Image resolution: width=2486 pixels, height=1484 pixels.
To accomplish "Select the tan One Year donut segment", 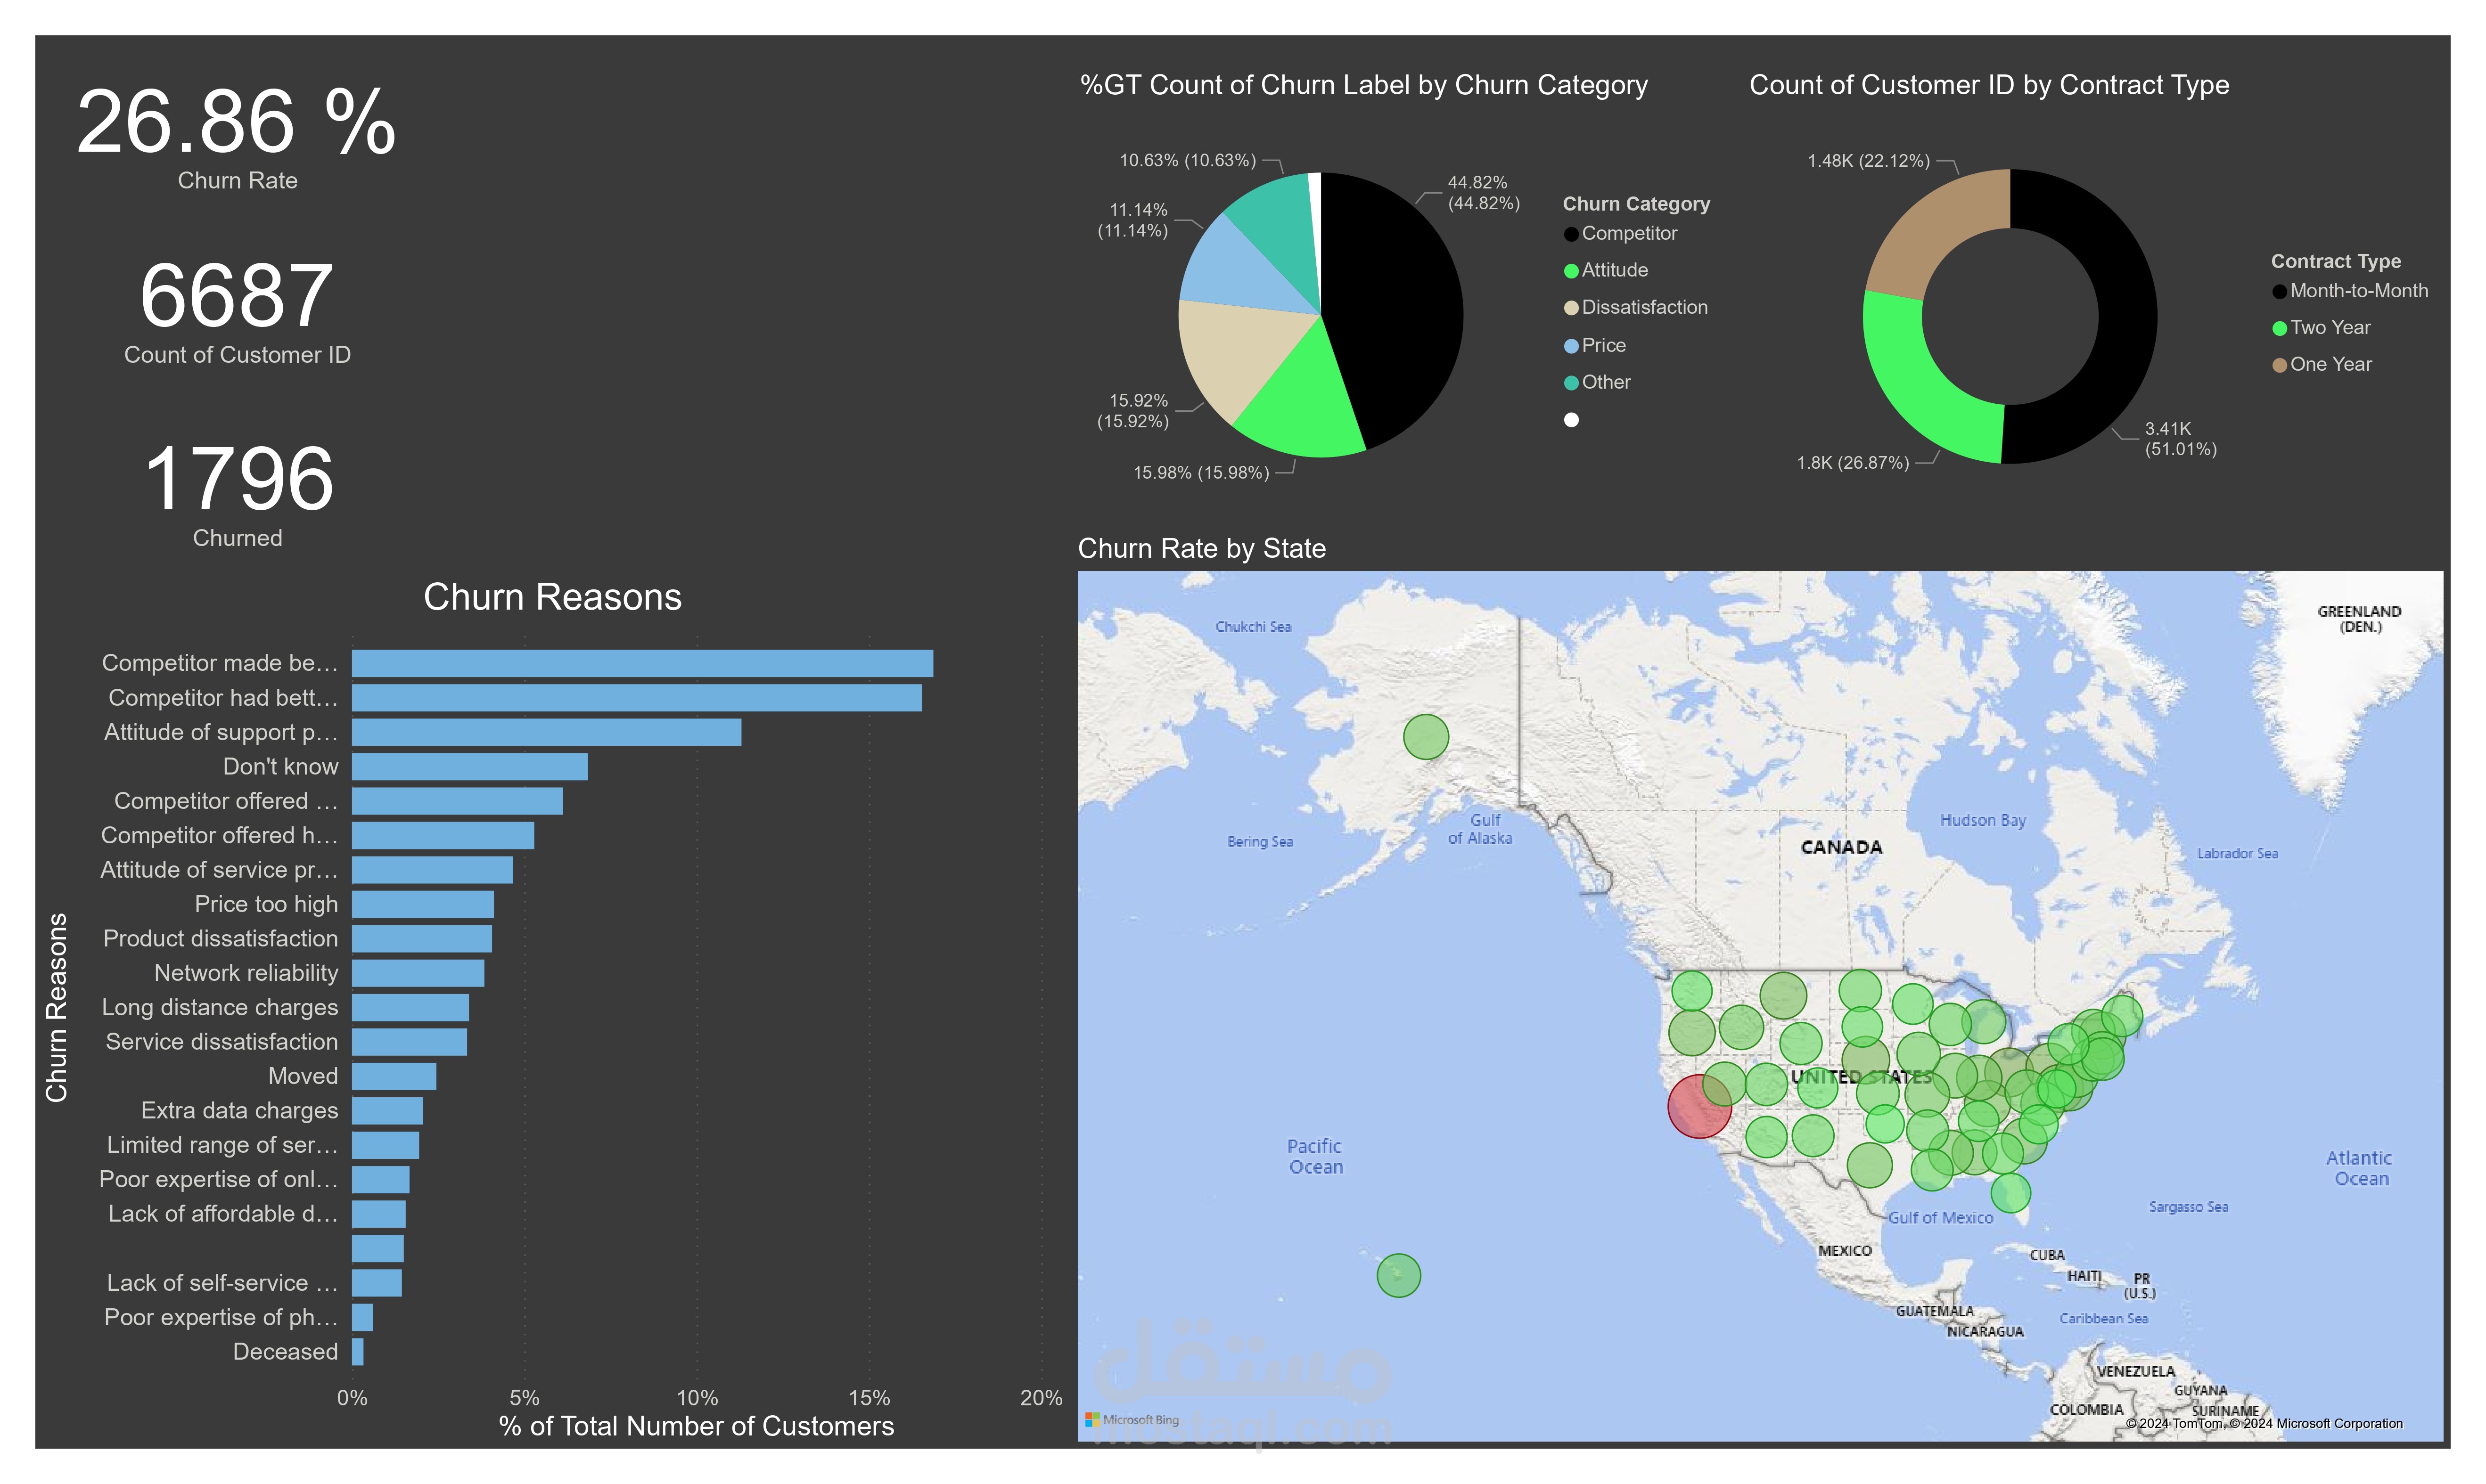I will pos(1936,228).
